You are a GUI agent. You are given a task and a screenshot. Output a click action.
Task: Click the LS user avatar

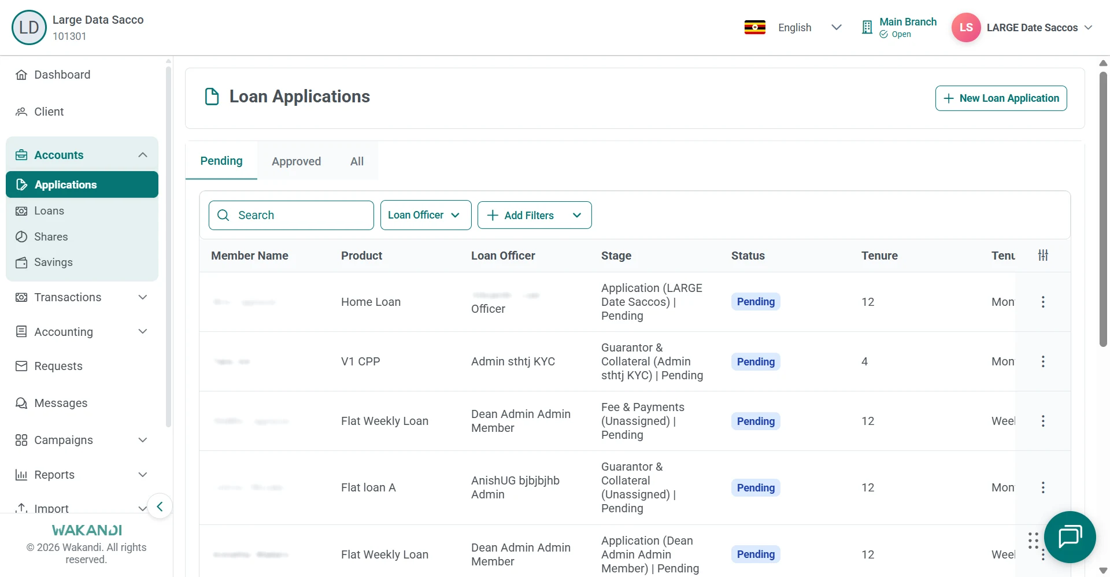(966, 27)
